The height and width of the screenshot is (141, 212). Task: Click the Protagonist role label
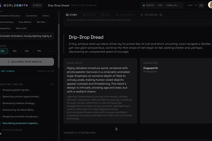pyautogui.click(x=150, y=71)
